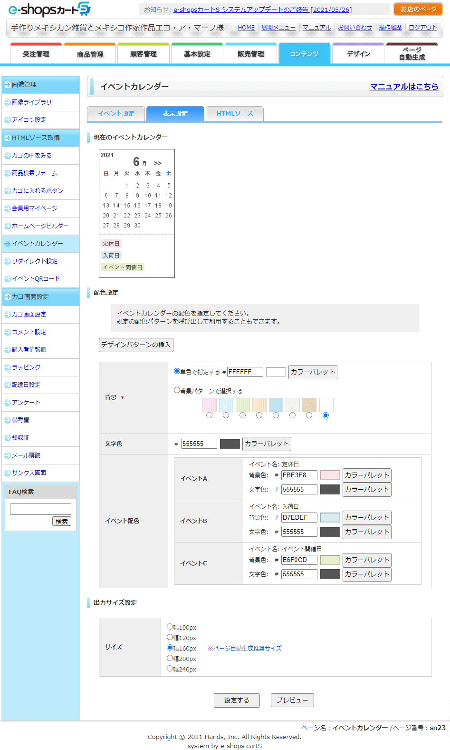Click イベントA background color swatch
450x750 pixels.
[x=330, y=475]
